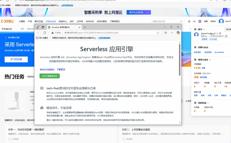This screenshot has height=143, width=231.
Task: Expand the 账号 section chevron
Action: click(204, 30)
